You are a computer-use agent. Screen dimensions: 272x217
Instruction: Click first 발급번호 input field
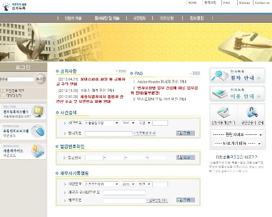(x=94, y=158)
